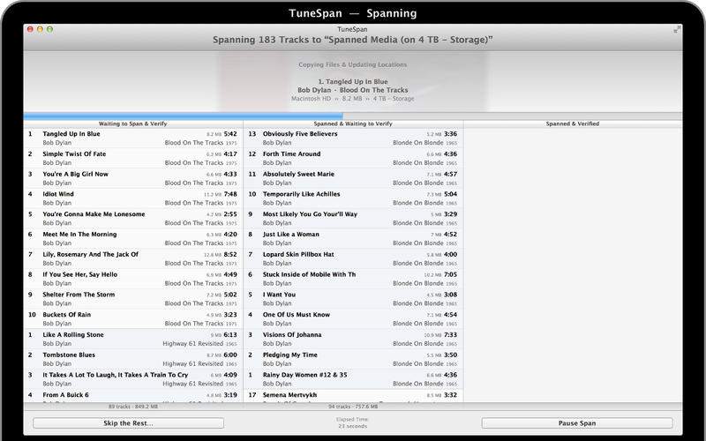Select the Waiting to Span & Verify column header

pos(133,123)
